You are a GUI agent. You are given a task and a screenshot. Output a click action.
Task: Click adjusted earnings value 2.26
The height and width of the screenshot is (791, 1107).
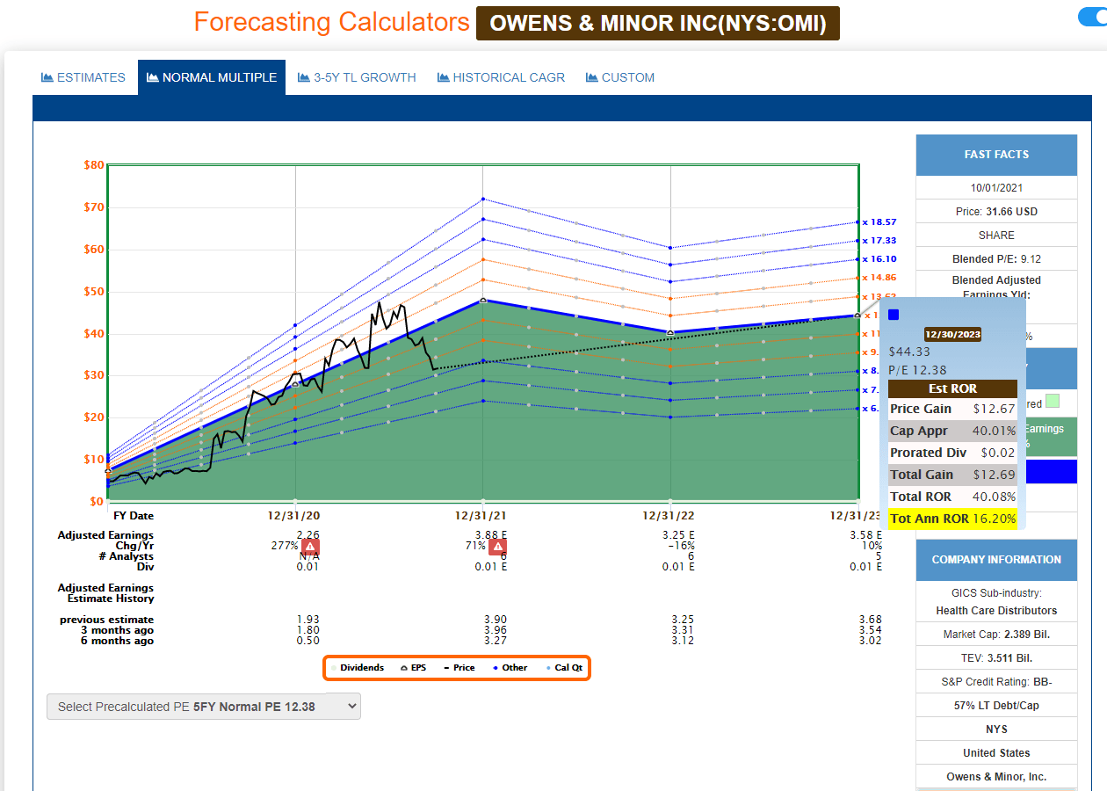click(308, 535)
